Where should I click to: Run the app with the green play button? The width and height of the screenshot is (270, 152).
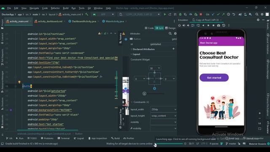pyautogui.click(x=165, y=14)
